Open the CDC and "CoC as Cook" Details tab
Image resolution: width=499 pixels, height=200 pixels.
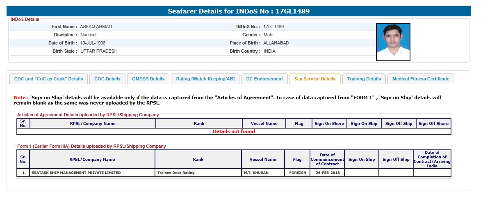point(48,79)
